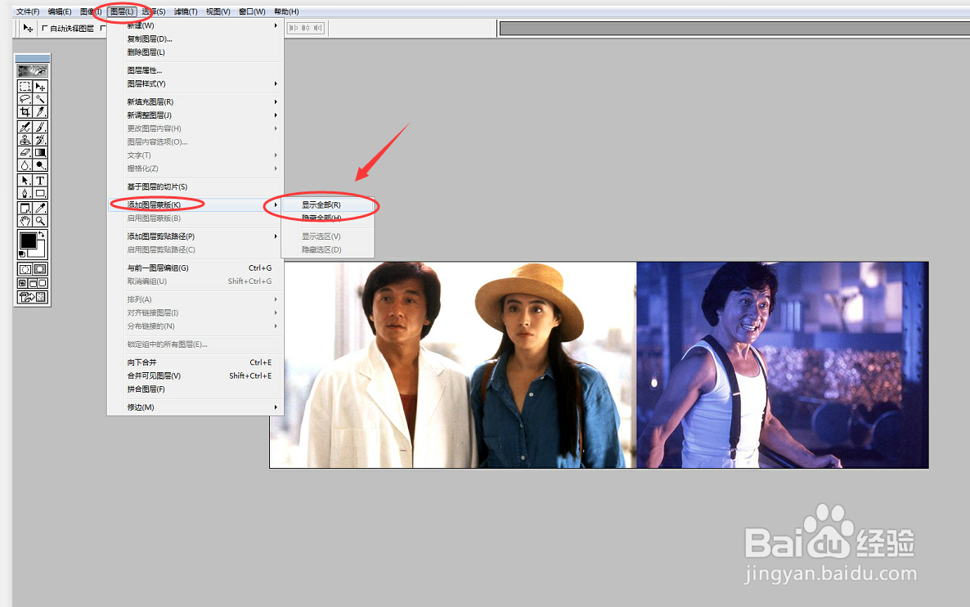Select the Crop tool
Screen dimensions: 970x607
pos(25,112)
